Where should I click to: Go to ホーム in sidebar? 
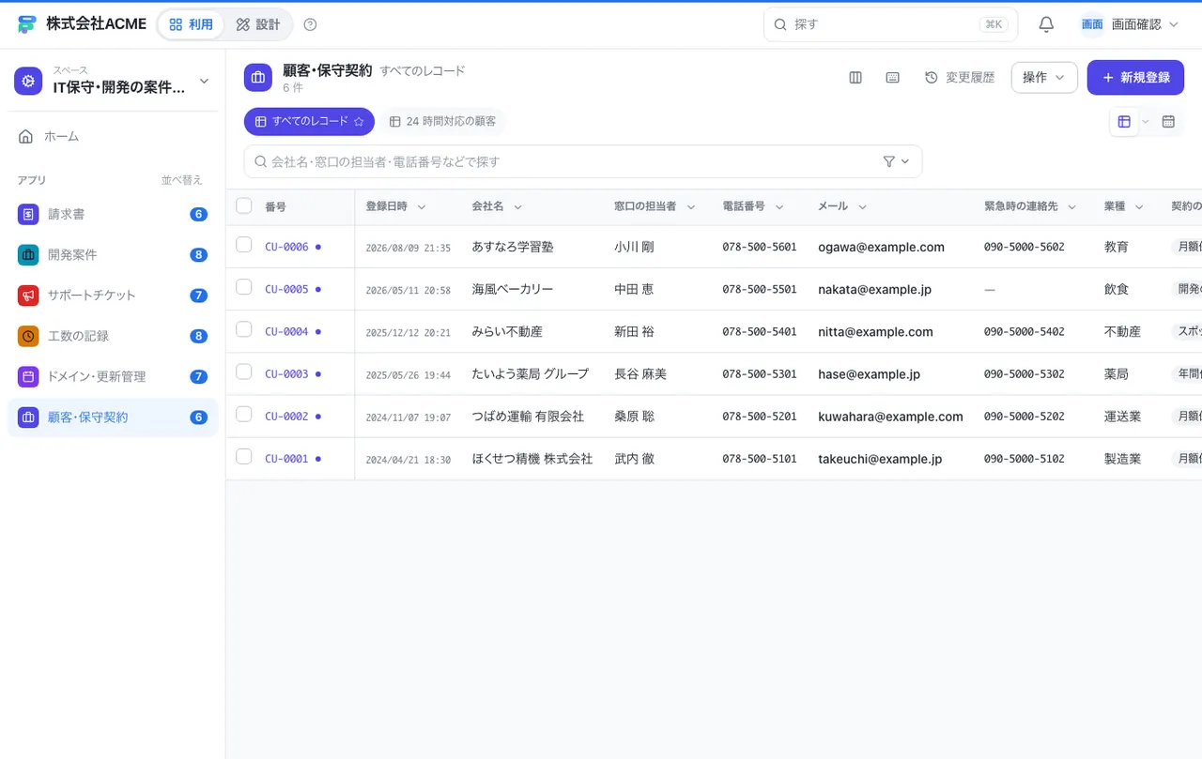point(113,137)
